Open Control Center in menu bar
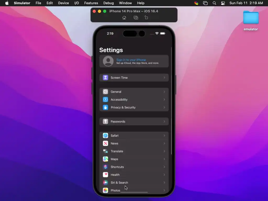The width and height of the screenshot is (268, 201). point(223,3)
